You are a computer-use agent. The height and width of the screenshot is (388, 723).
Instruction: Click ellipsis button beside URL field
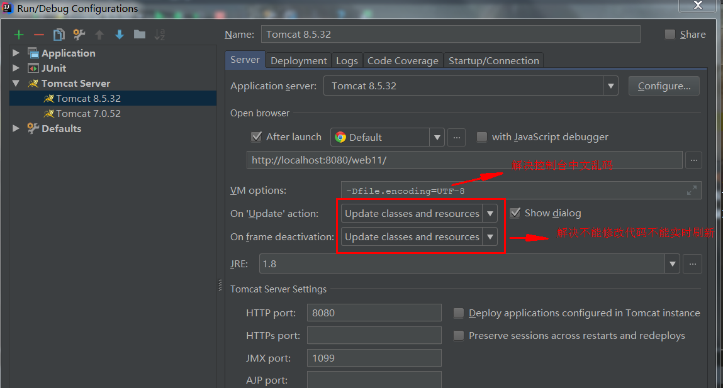693,160
